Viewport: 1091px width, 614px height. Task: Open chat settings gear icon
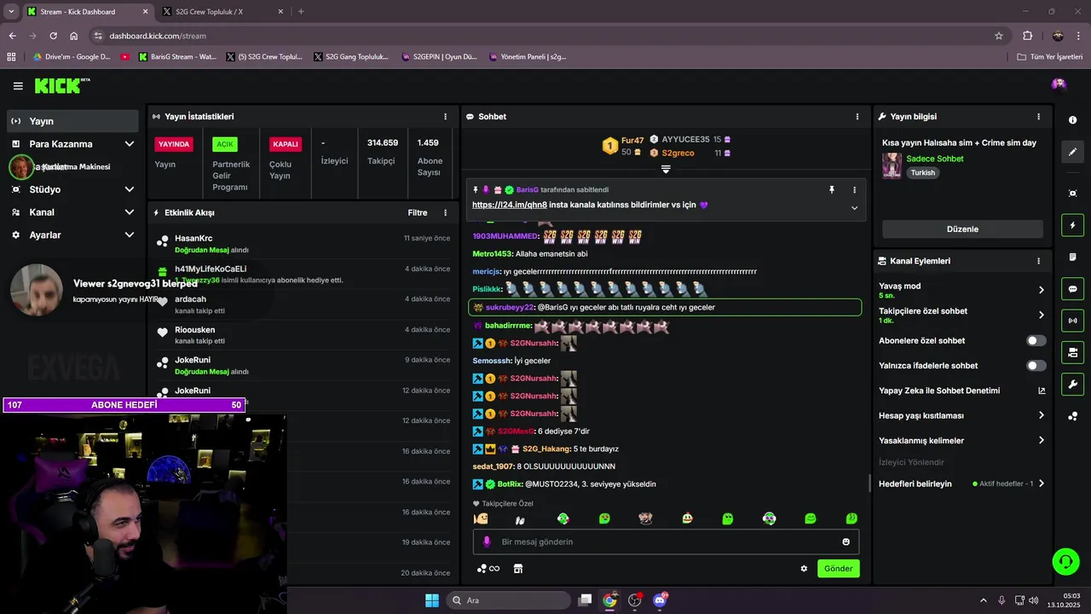tap(804, 569)
